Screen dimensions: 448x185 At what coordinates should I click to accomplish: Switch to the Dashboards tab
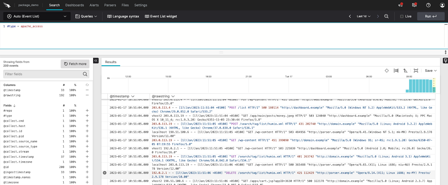click(x=74, y=5)
